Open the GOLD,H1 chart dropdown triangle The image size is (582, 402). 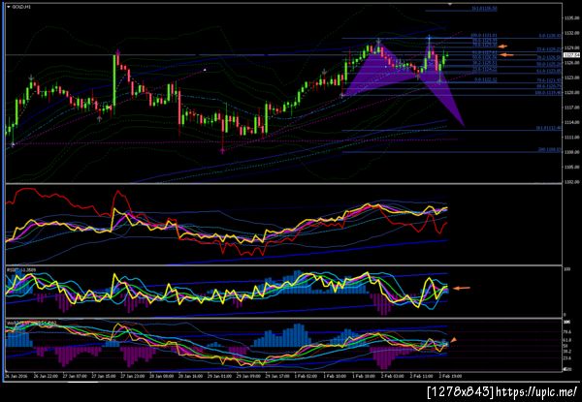[9, 7]
